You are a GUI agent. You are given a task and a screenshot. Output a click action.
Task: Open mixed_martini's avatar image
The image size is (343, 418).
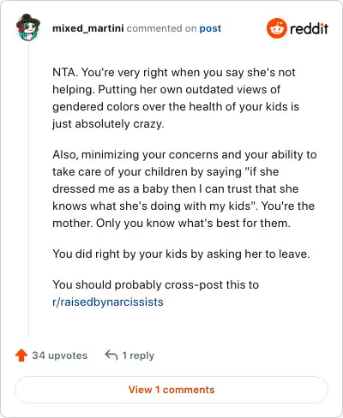pyautogui.click(x=28, y=27)
